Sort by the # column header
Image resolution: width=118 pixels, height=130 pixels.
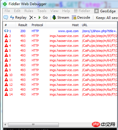pos(9,25)
